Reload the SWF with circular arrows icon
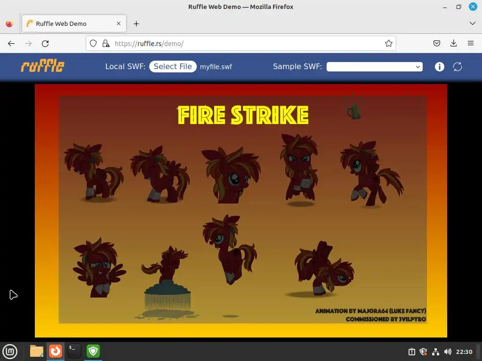482x361 pixels. click(x=458, y=67)
